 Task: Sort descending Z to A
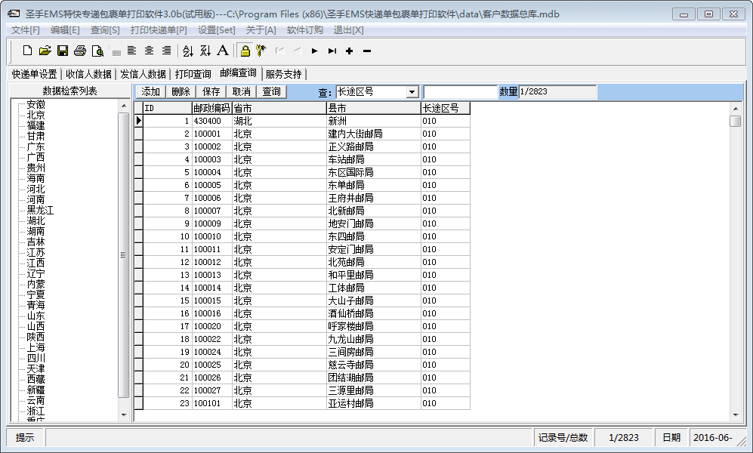tap(205, 51)
